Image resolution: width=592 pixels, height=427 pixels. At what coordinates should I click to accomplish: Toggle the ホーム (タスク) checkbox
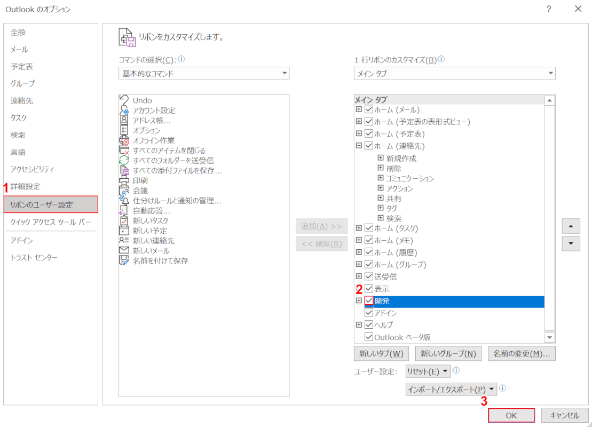[x=369, y=228]
